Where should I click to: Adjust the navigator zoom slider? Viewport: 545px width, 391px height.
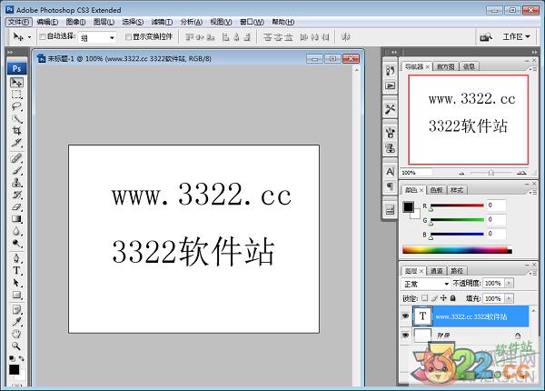(x=490, y=173)
